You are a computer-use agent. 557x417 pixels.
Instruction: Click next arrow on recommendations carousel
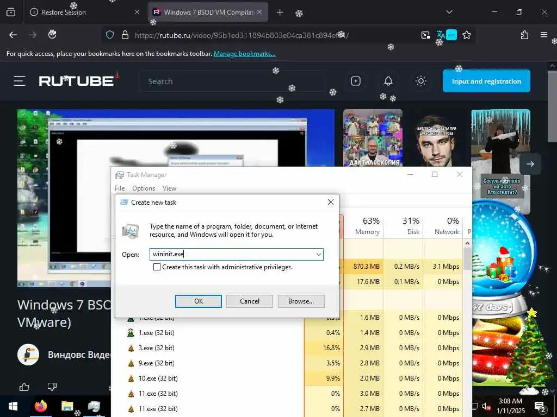point(530,164)
